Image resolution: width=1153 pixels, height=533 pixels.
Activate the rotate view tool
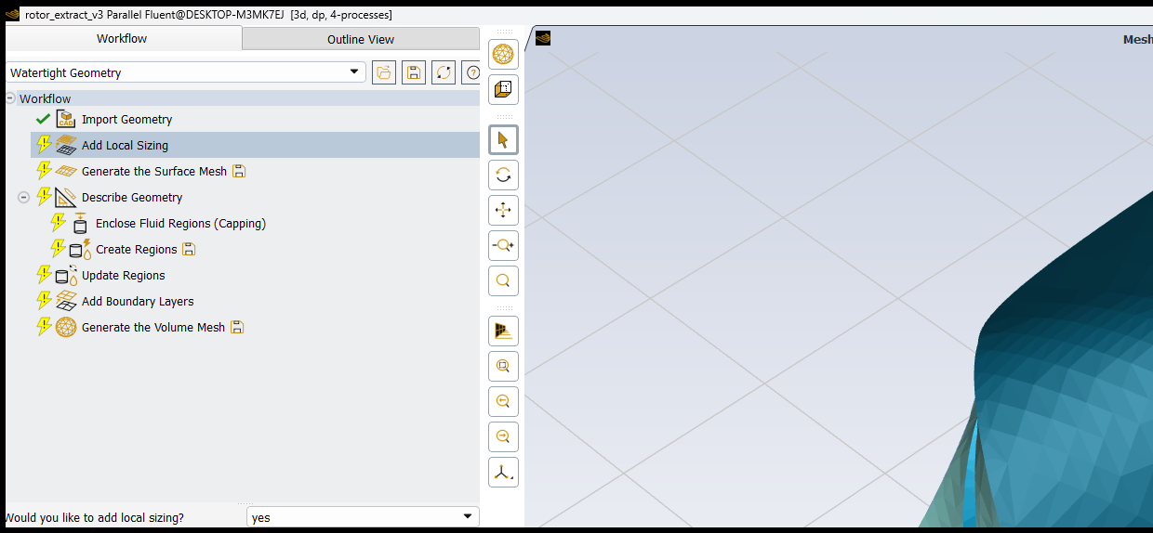pyautogui.click(x=503, y=175)
